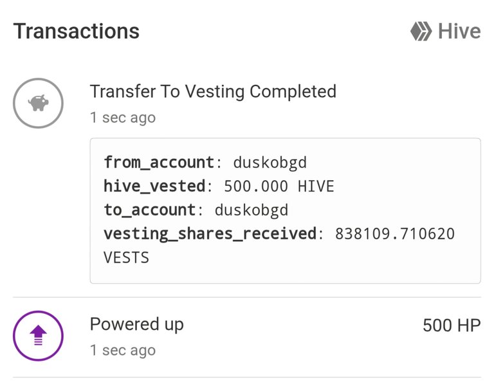This screenshot has height=384, width=494.
Task: Click the purple Powered up arrow icon
Action: click(38, 336)
